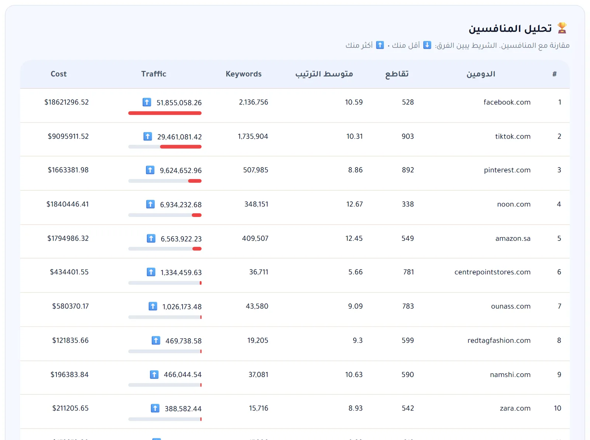The width and height of the screenshot is (590, 440).
Task: Click cost value $211205.65
Action: pyautogui.click(x=70, y=408)
